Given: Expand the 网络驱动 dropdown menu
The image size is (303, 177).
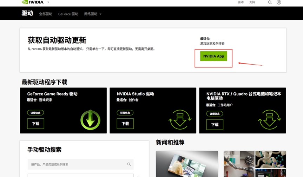Looking at the screenshot, I should pyautogui.click(x=93, y=14).
